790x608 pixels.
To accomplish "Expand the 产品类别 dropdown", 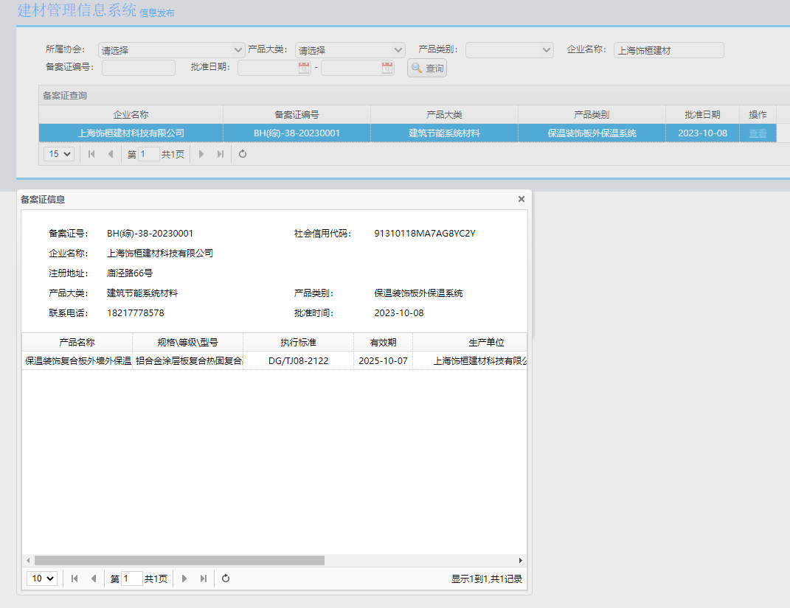I will pyautogui.click(x=546, y=50).
